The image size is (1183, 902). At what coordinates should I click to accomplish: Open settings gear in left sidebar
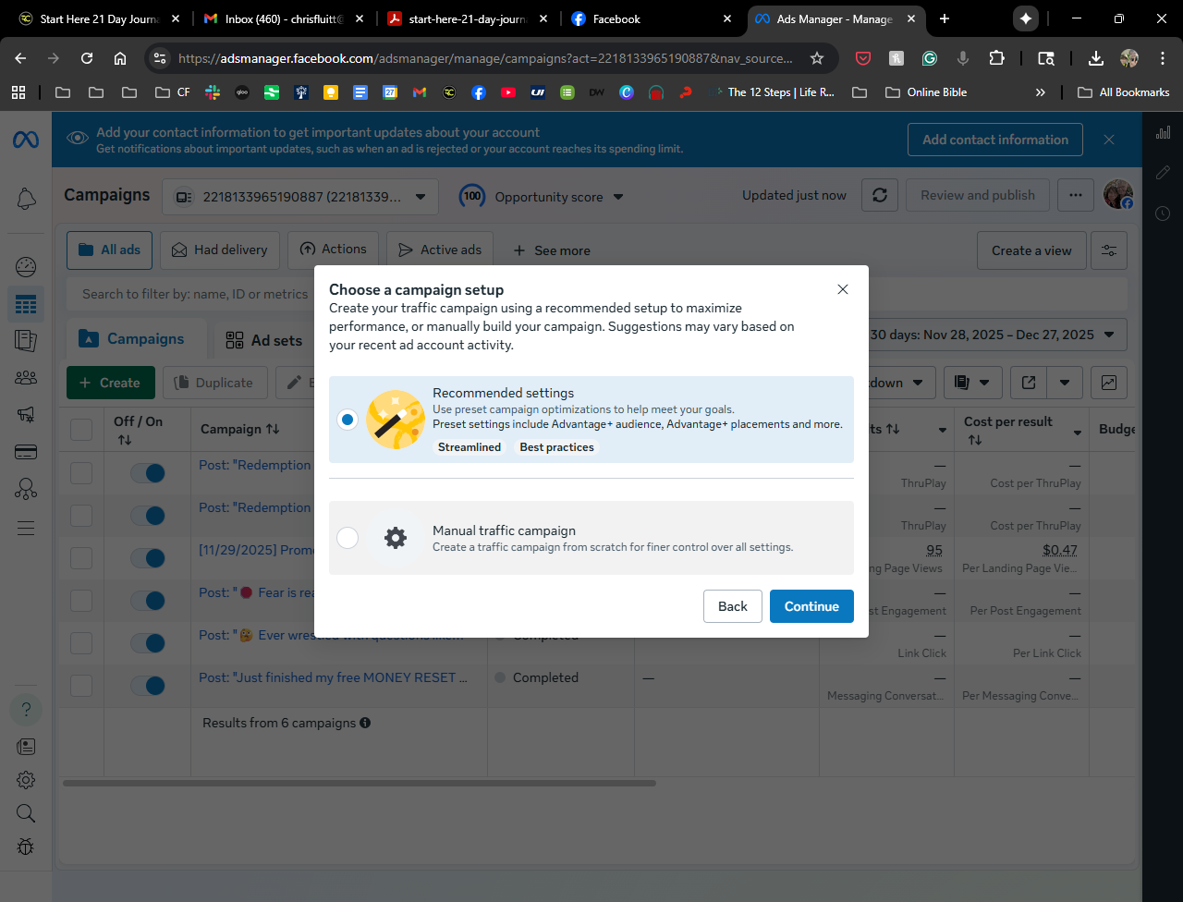pyautogui.click(x=26, y=780)
